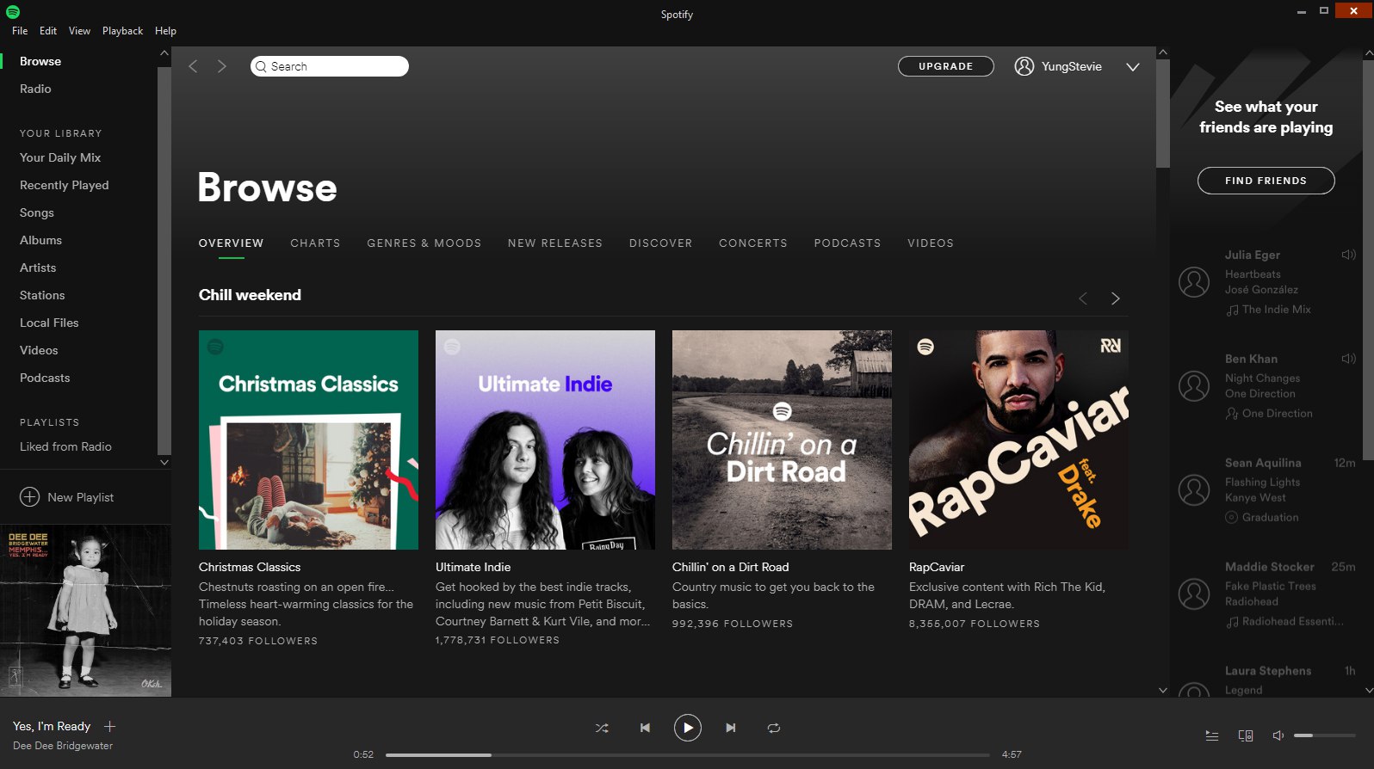Skip to the next track
Image resolution: width=1374 pixels, height=769 pixels.
[x=730, y=728]
